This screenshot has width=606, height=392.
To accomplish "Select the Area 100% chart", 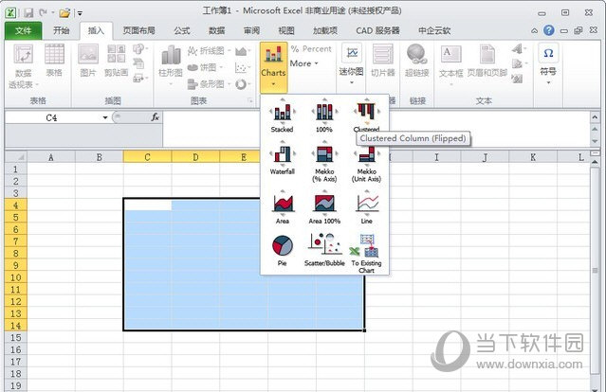I will (x=324, y=205).
